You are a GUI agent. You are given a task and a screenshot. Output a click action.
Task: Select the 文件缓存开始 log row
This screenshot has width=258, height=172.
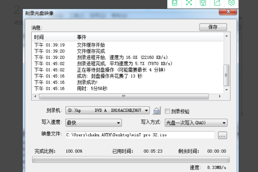pos(128,45)
